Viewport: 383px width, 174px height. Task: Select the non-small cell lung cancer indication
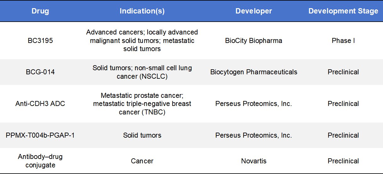(x=142, y=72)
